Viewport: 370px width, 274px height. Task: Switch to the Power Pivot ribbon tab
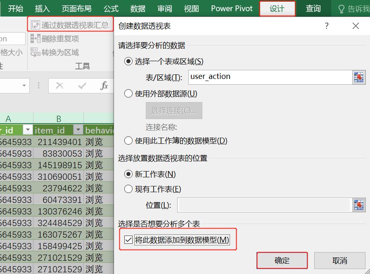[x=231, y=8]
